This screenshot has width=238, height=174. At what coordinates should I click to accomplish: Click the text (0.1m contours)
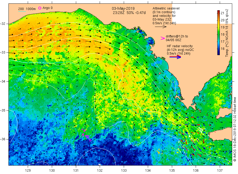pos(164,12)
